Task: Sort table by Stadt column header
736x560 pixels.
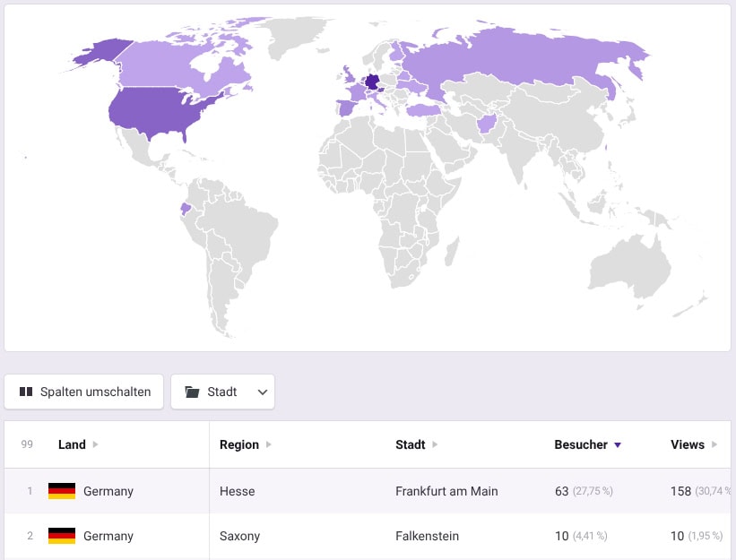Action: tap(411, 444)
